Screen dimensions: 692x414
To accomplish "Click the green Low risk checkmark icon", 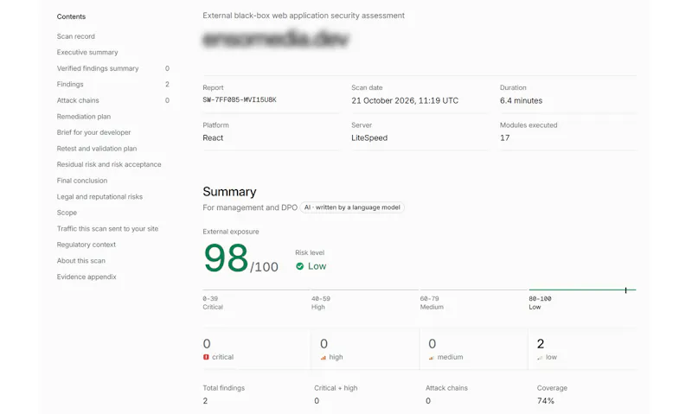I will (299, 266).
